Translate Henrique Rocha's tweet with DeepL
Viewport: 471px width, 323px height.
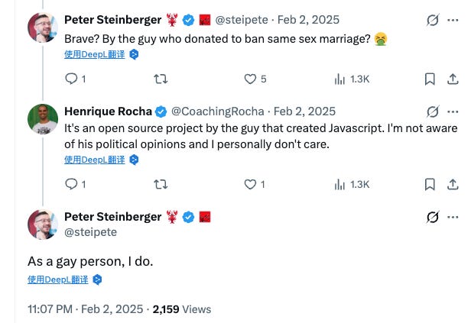94,160
